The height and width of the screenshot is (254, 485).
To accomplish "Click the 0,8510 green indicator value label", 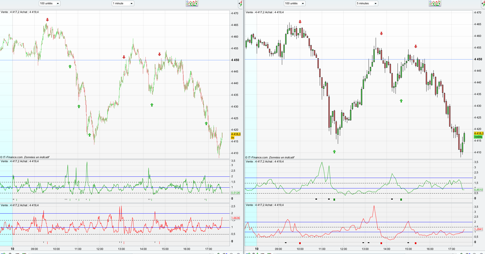I will pos(478,190).
